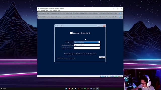Click the hard disk activity status icon
The height and width of the screenshot is (90, 161).
[101, 76]
